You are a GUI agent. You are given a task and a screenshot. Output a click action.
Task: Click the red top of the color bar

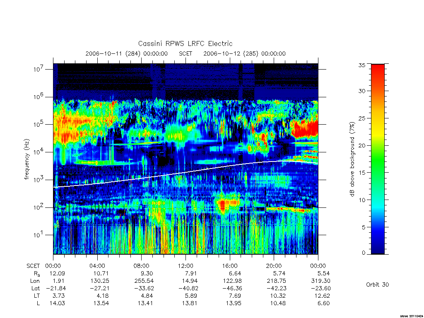378,72
